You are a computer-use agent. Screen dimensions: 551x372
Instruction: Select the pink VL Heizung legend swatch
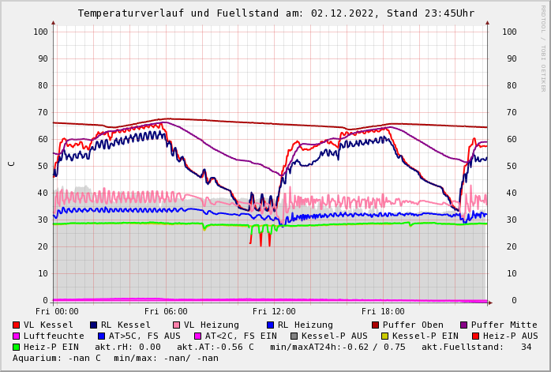177,325
